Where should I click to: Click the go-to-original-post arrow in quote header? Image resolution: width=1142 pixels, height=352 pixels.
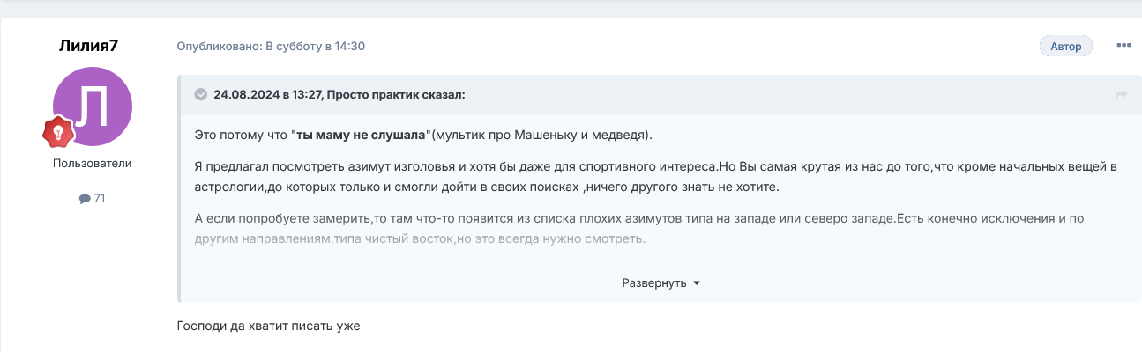[x=1122, y=95]
